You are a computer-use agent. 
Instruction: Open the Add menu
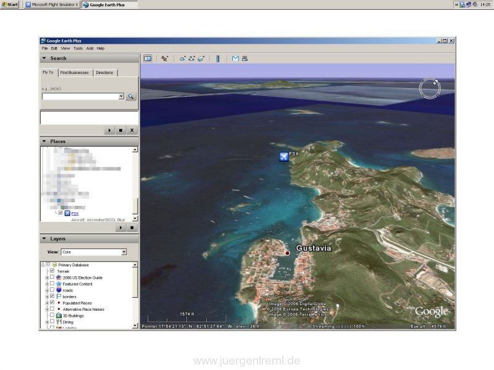[90, 49]
